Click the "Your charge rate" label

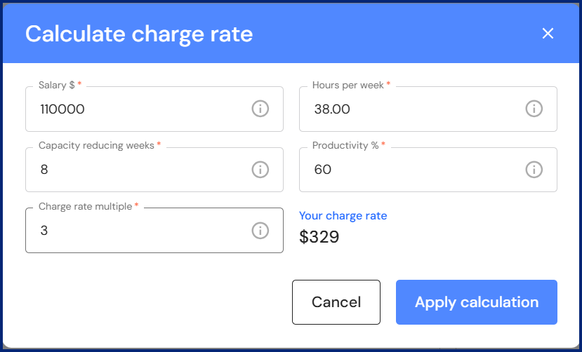(x=343, y=216)
